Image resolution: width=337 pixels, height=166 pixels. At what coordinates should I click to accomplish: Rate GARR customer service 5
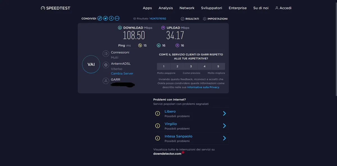(x=218, y=66)
